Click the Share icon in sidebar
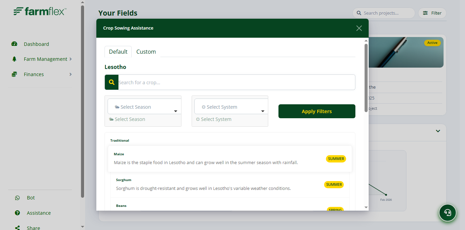This screenshot has width=465, height=230. (17, 228)
